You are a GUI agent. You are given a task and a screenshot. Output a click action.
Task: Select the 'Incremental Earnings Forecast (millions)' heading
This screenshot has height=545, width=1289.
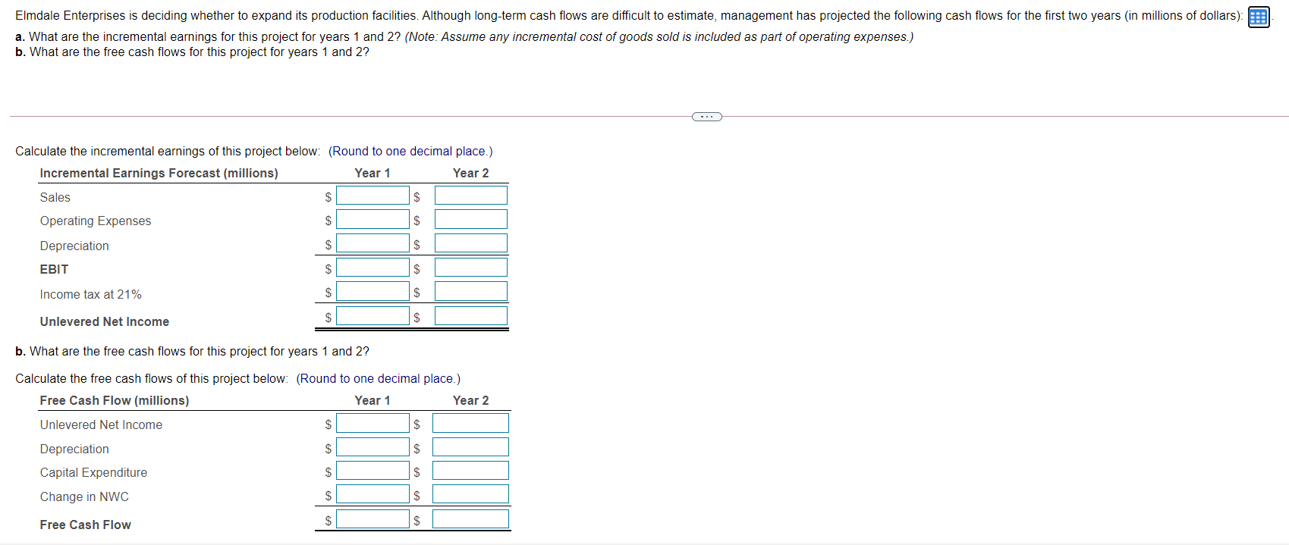159,173
